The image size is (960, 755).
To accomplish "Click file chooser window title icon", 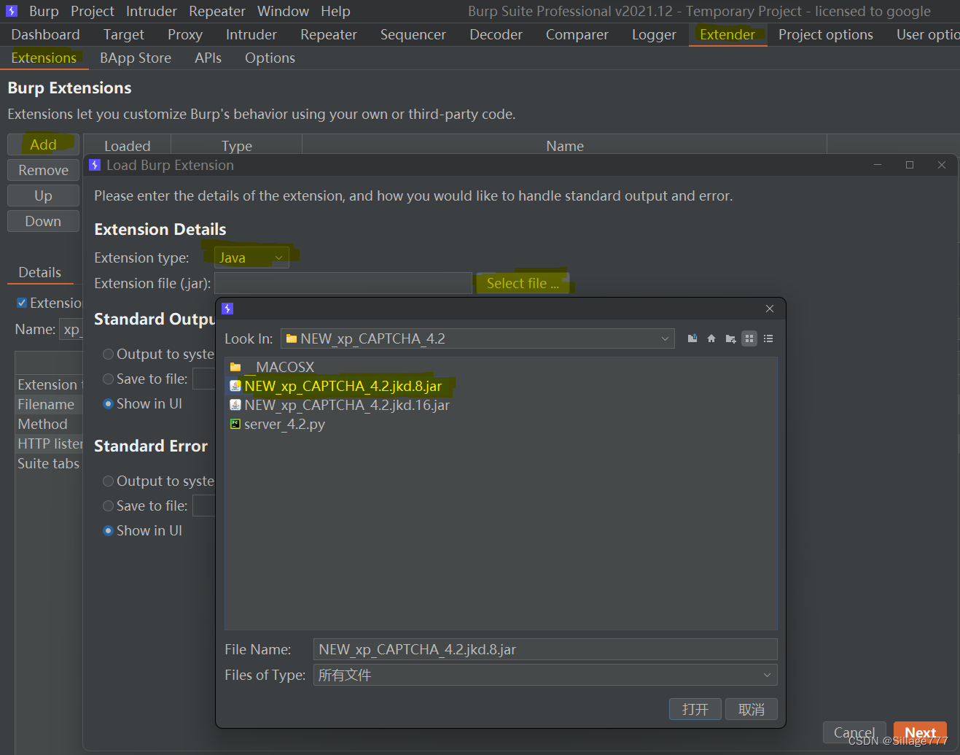I will 227,309.
